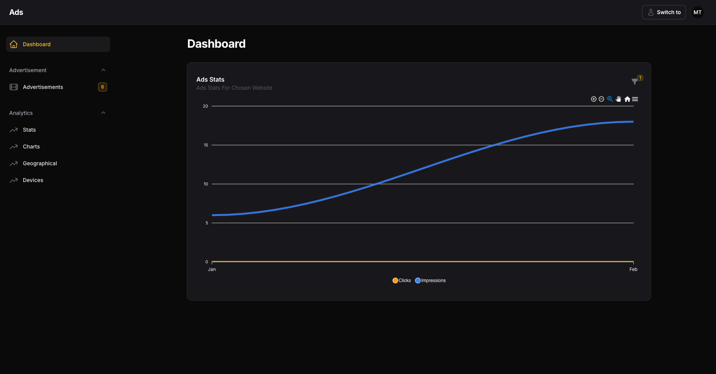Go to the Stats analytics page
The image size is (716, 374).
29,130
